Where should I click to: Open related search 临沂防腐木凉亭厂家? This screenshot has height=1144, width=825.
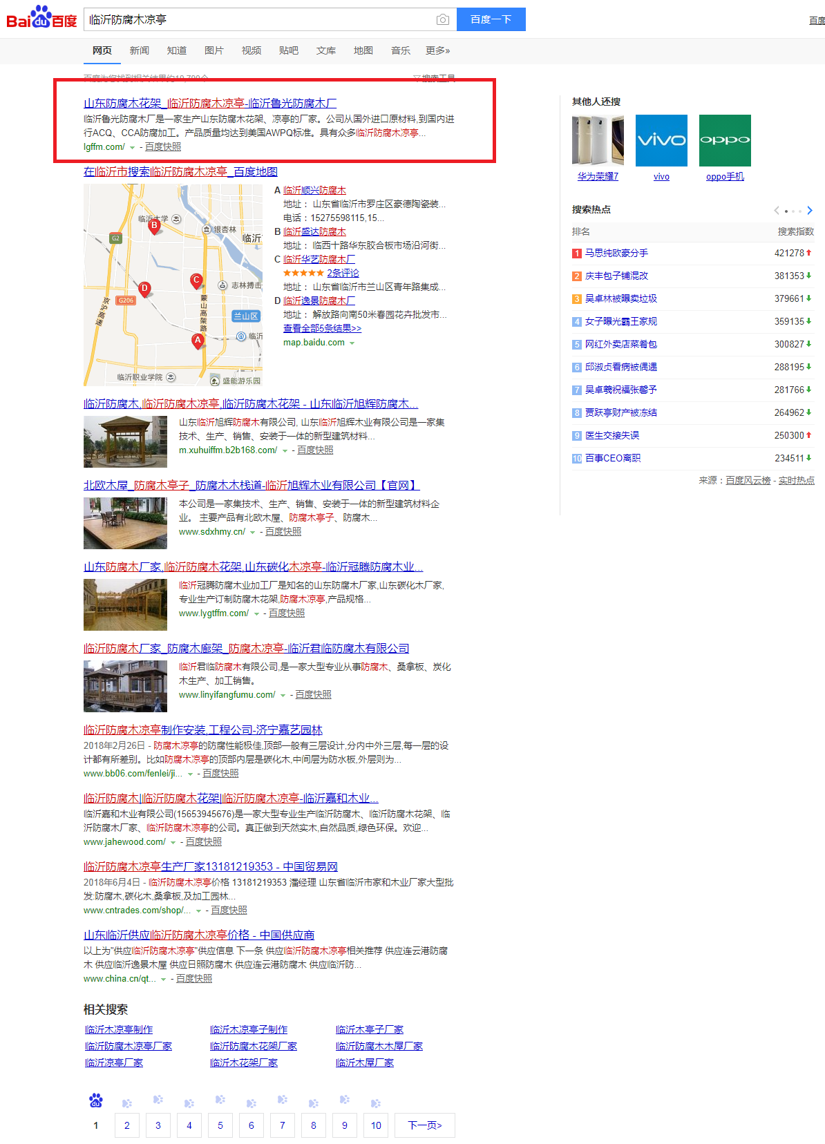[129, 1046]
